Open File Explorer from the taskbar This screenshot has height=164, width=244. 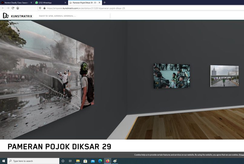point(78,161)
